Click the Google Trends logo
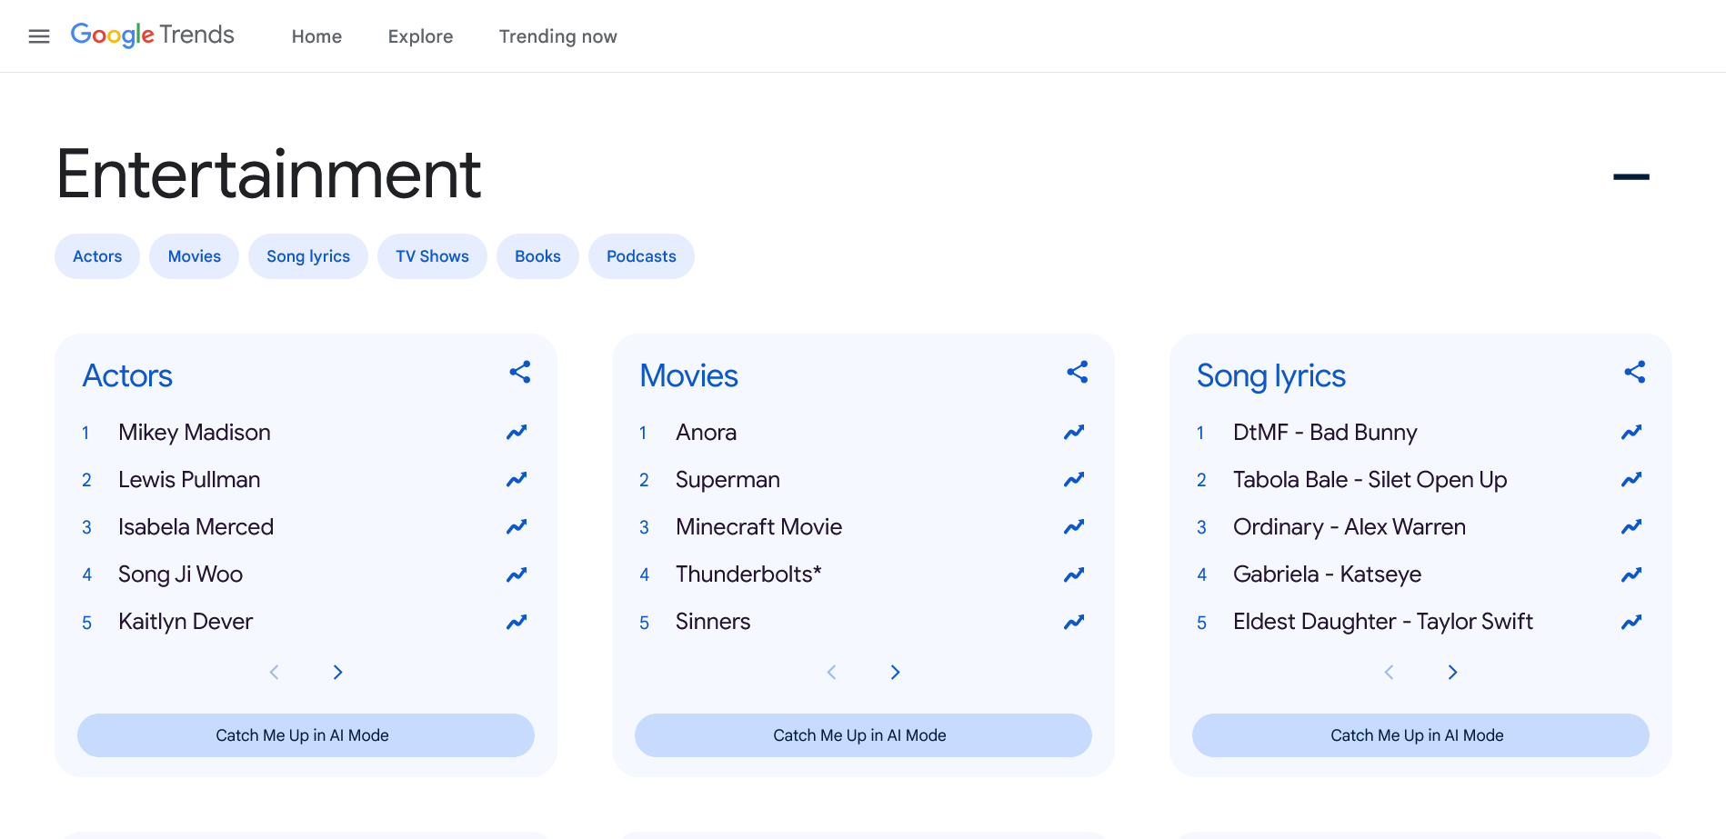The height and width of the screenshot is (839, 1726). tap(153, 35)
